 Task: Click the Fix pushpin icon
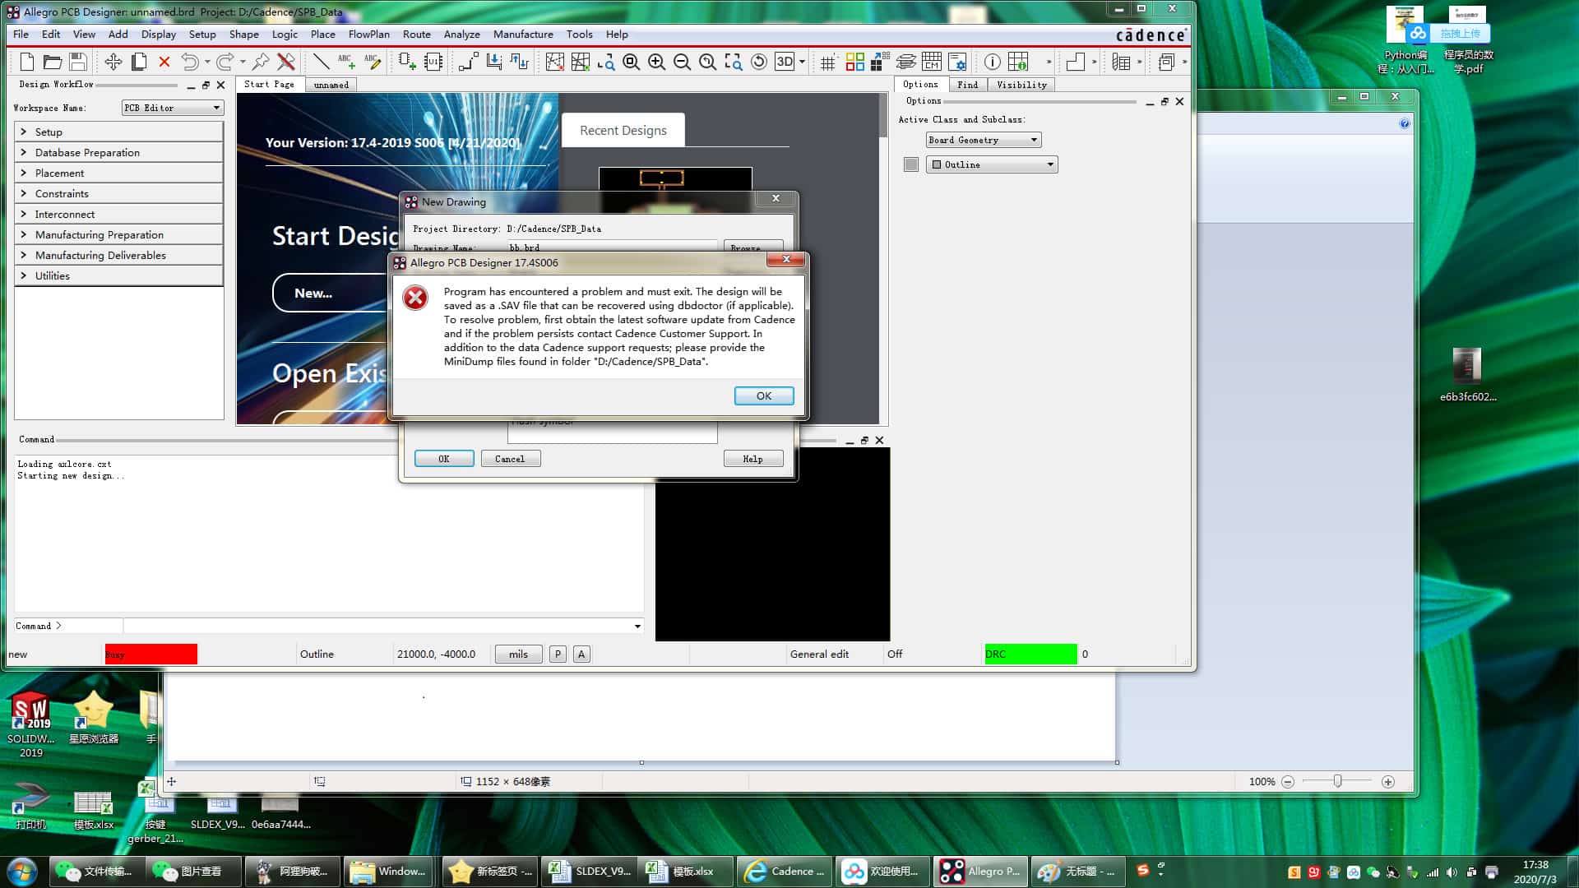tap(261, 62)
